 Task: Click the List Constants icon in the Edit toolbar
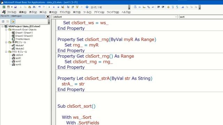pos(139,7)
